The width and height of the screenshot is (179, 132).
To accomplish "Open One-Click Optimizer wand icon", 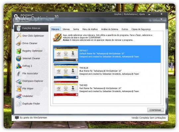I will 19,36.
